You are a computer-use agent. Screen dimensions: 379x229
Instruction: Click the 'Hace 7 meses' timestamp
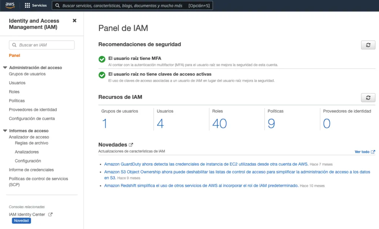click(x=321, y=164)
